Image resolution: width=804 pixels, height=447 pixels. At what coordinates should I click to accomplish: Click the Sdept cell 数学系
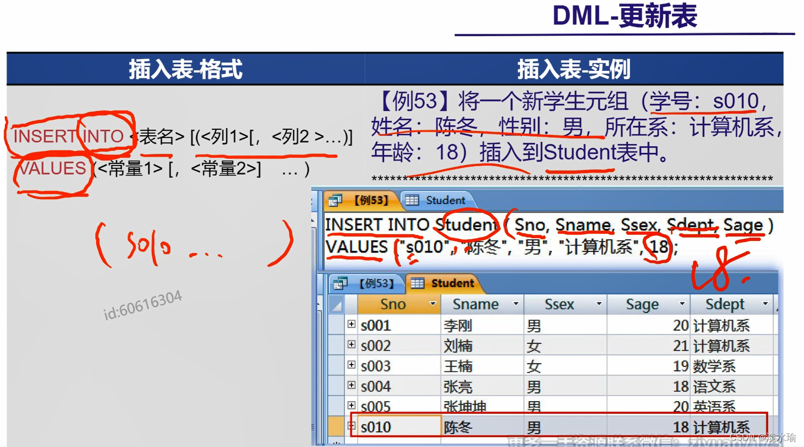(732, 366)
